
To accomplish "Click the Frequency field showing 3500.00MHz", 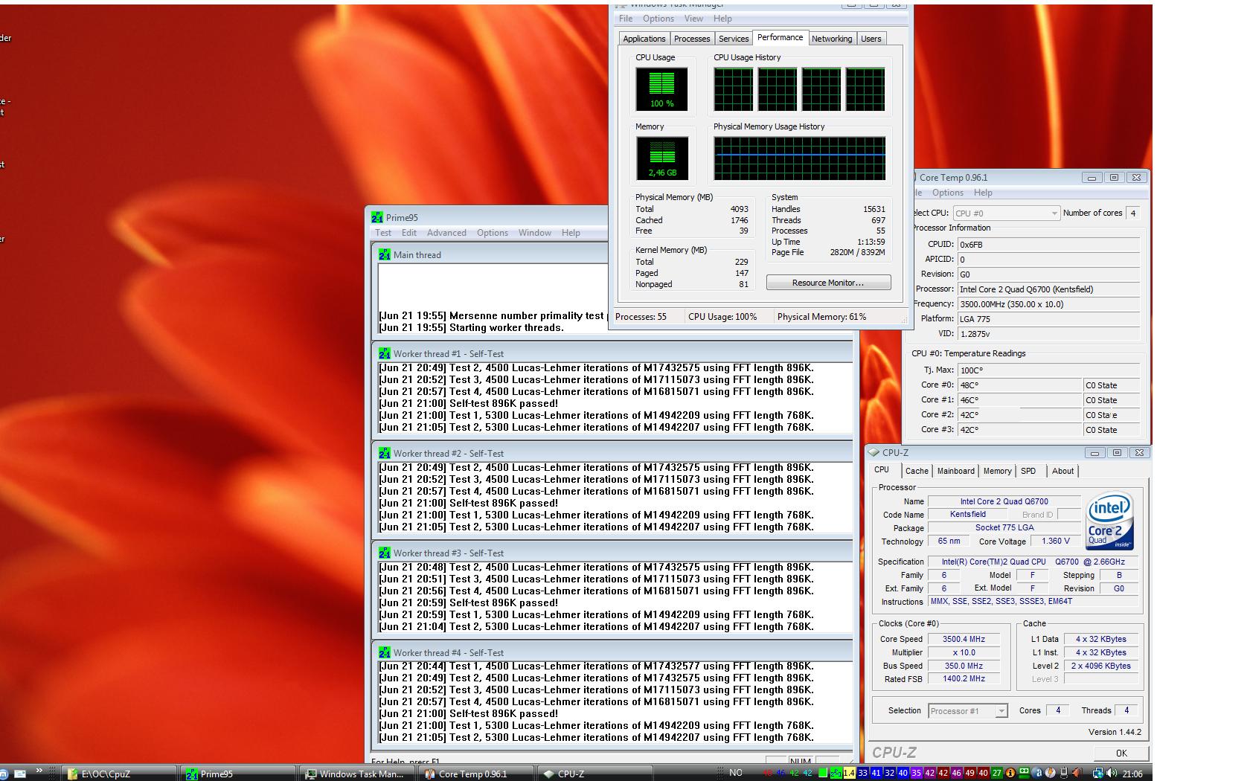I will [x=1048, y=303].
